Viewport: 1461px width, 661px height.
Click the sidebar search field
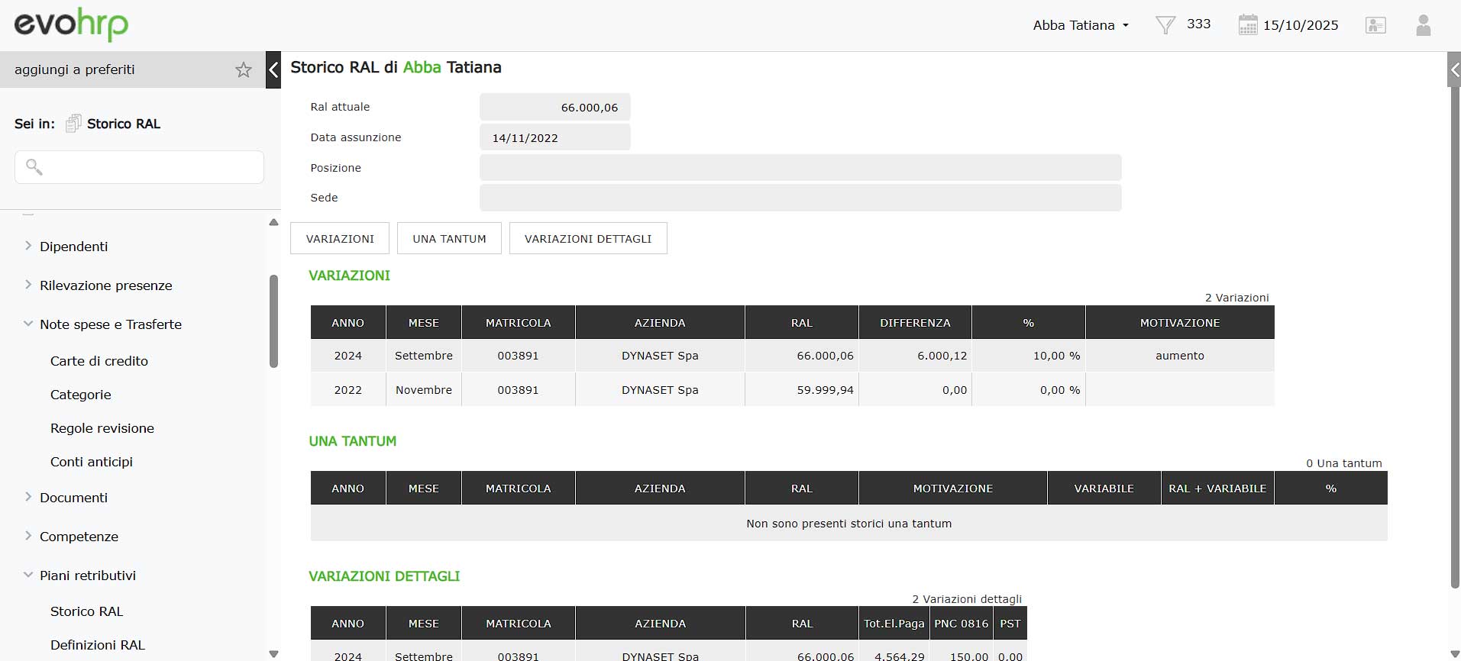click(x=139, y=167)
